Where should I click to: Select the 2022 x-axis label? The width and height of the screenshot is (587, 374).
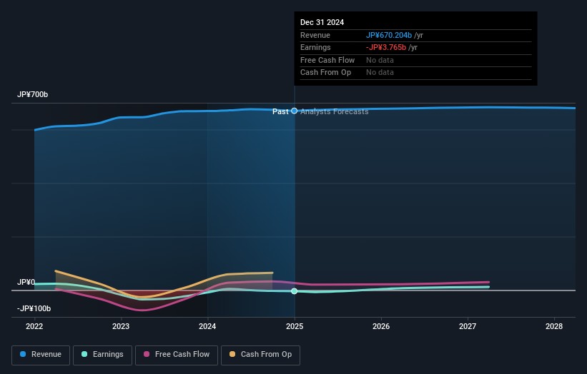34,326
